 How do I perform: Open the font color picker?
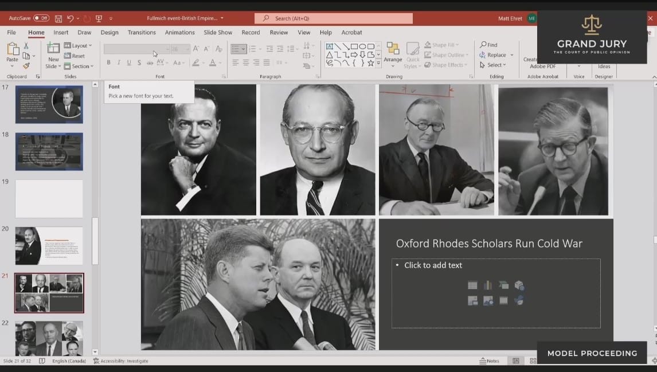pyautogui.click(x=213, y=62)
